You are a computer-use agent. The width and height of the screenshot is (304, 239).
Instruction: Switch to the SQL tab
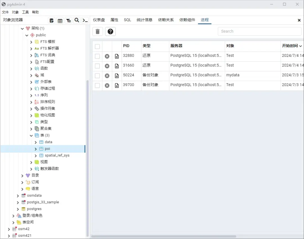[x=127, y=20]
